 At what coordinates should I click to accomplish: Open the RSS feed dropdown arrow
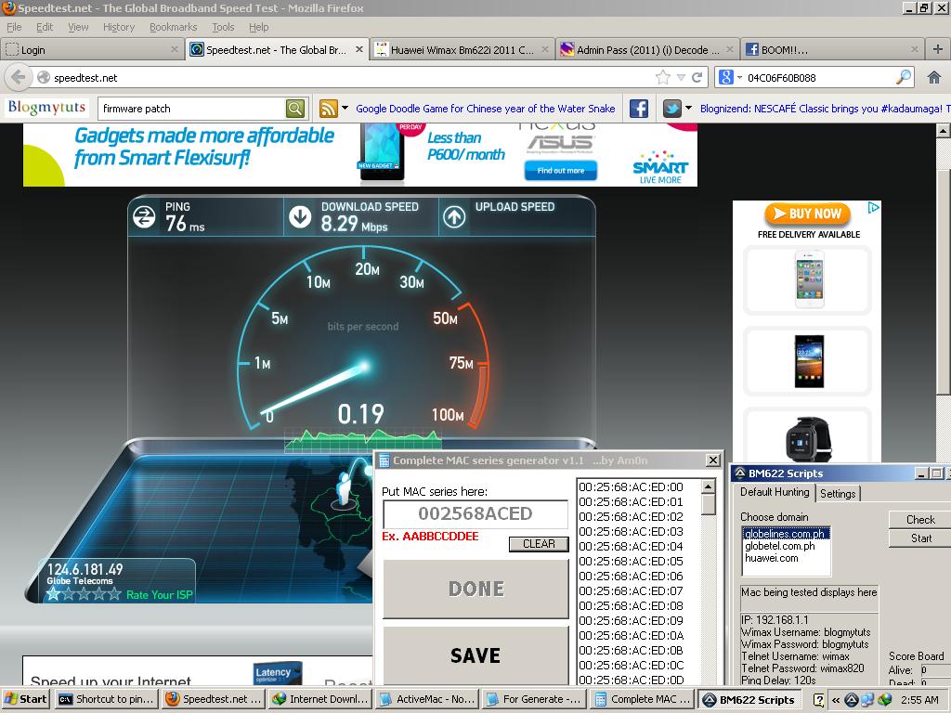[x=345, y=109]
